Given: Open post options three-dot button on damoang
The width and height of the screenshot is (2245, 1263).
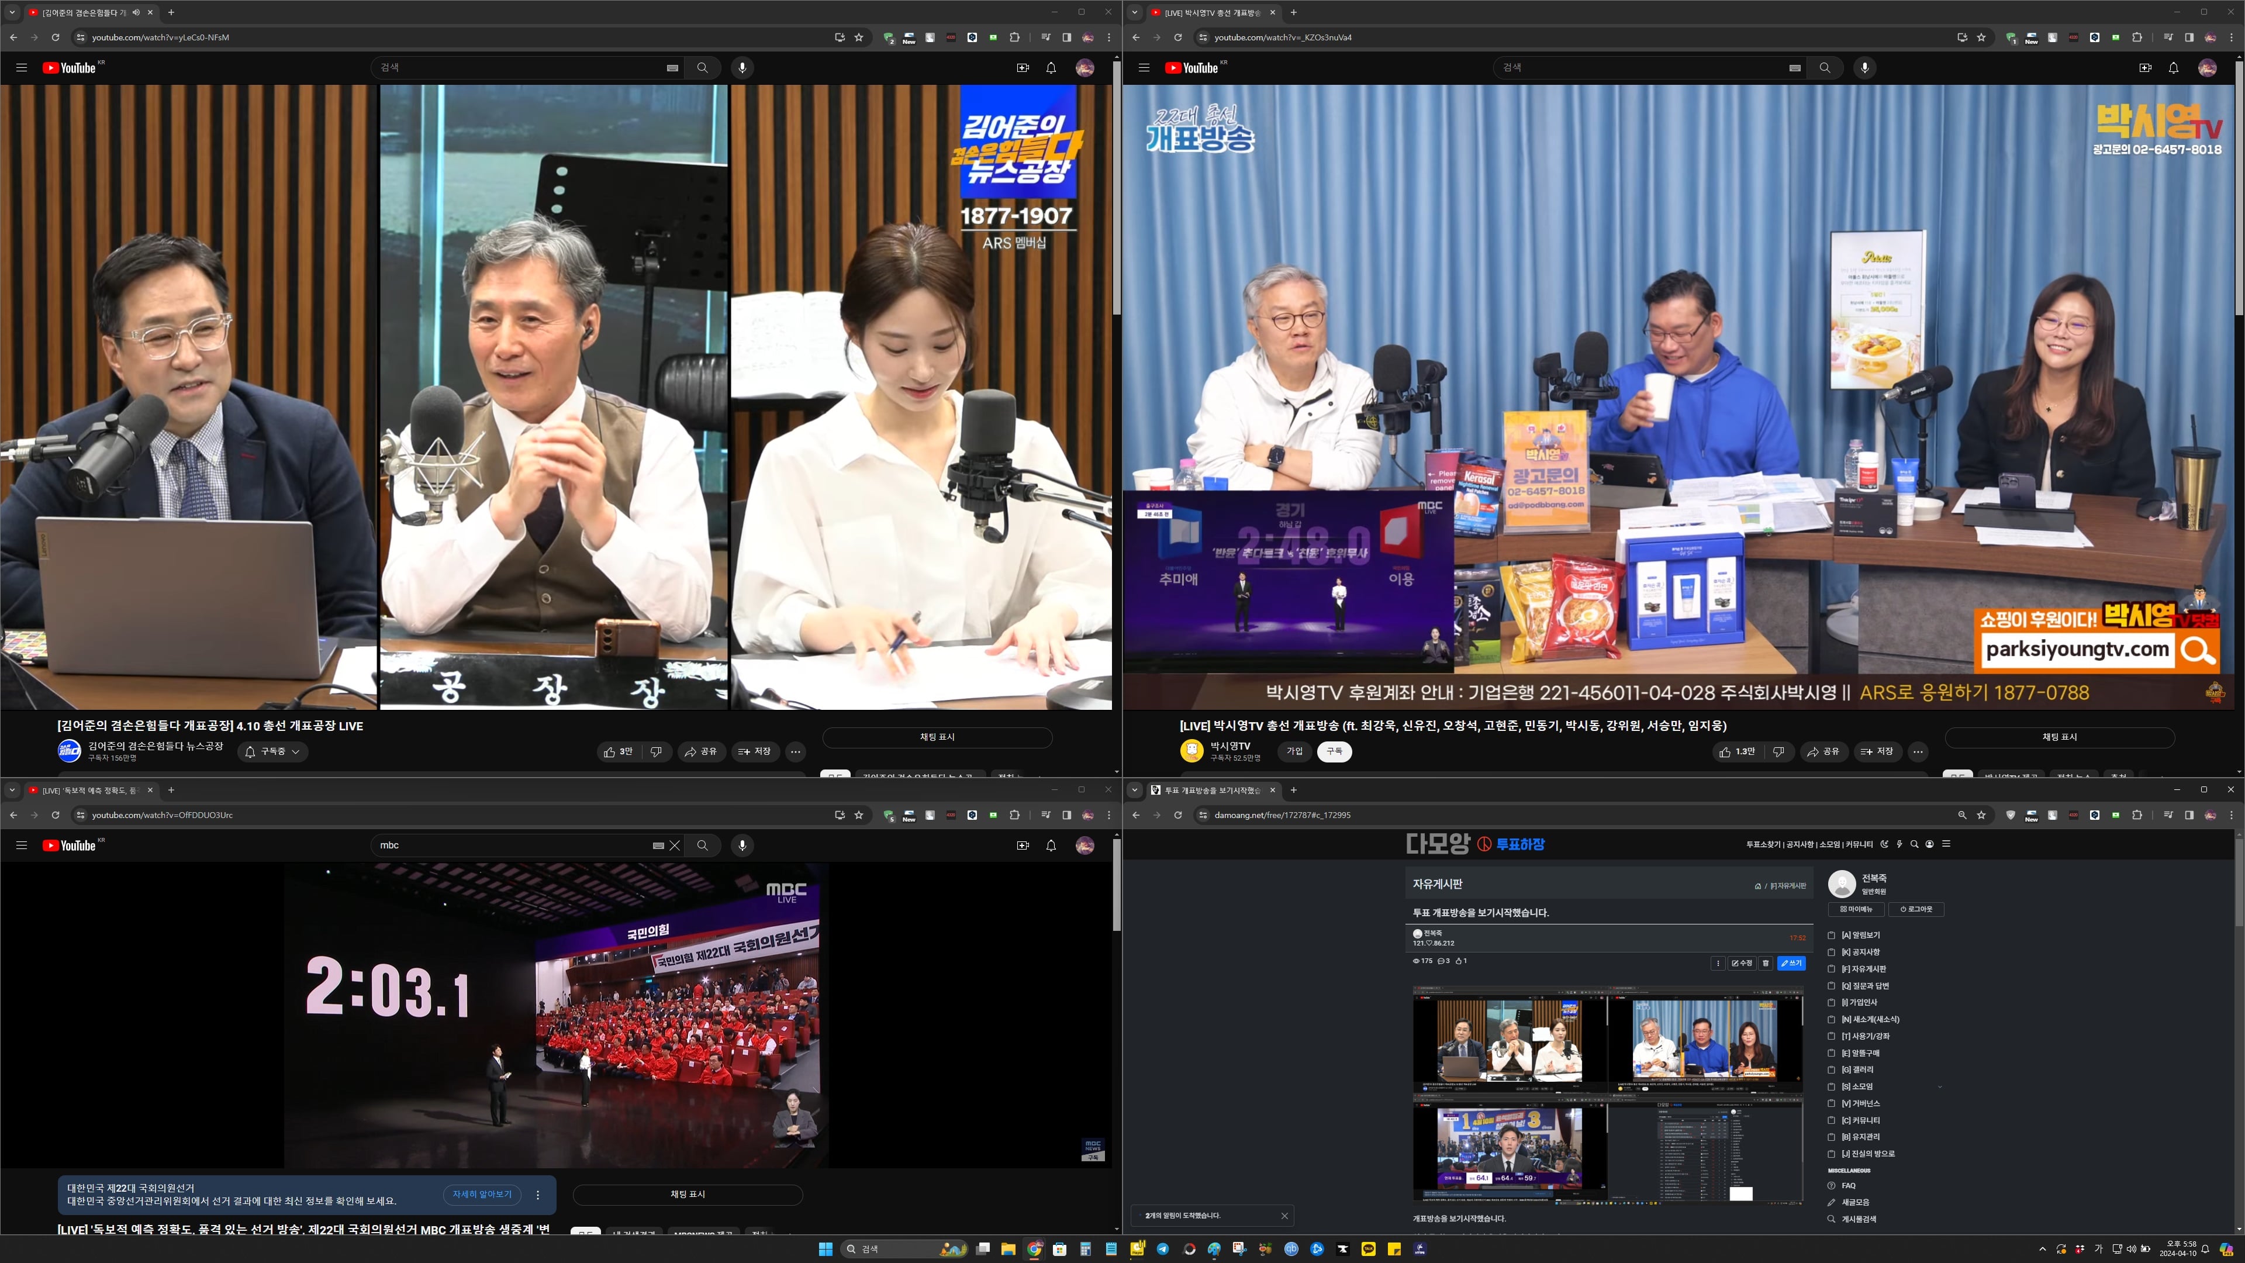Looking at the screenshot, I should pos(1718,963).
